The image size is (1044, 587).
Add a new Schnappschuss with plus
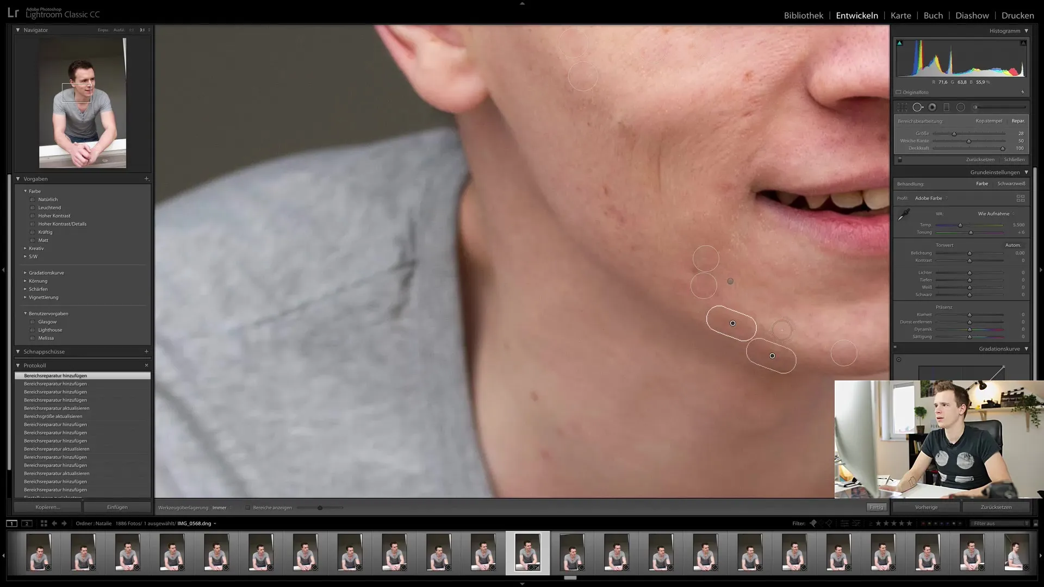point(146,352)
